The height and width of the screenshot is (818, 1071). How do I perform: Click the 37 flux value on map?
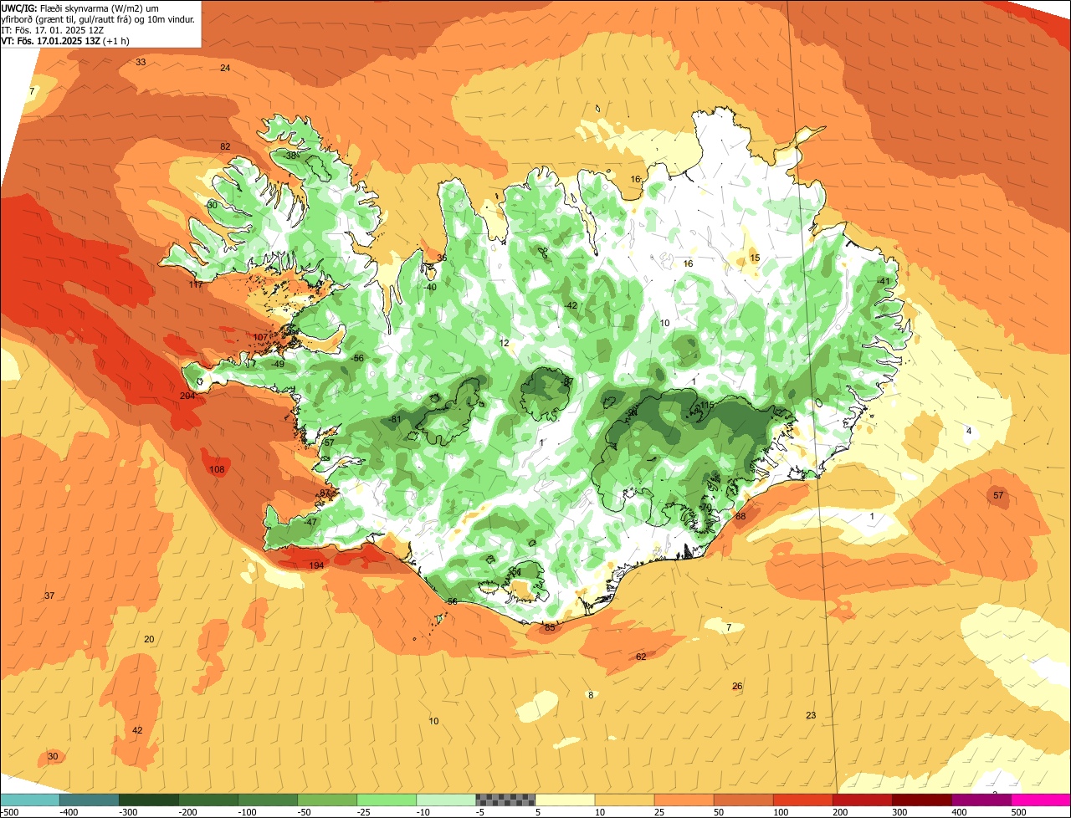click(x=49, y=596)
